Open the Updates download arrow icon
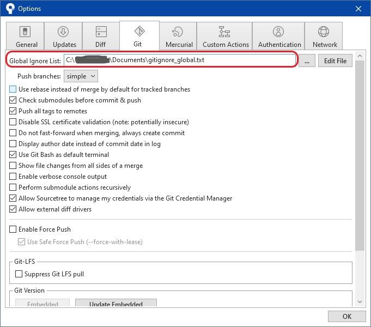Viewport: 371px width, 327px height. click(63, 32)
